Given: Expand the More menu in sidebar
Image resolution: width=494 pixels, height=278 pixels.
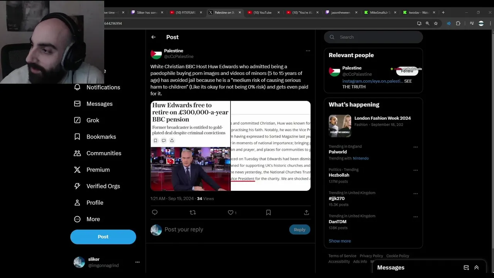Looking at the screenshot, I should click(x=87, y=219).
